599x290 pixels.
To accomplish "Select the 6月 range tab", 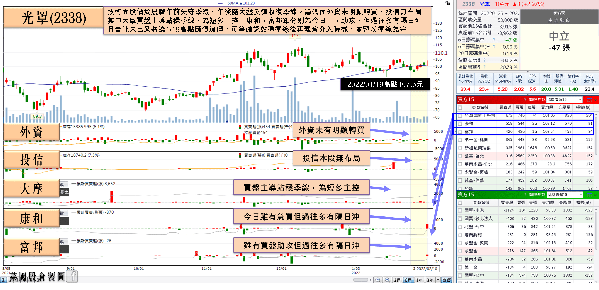I will pyautogui.click(x=408, y=280).
